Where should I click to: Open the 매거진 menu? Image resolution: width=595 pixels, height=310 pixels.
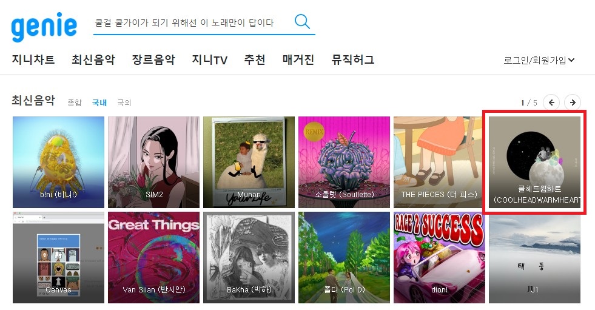298,59
